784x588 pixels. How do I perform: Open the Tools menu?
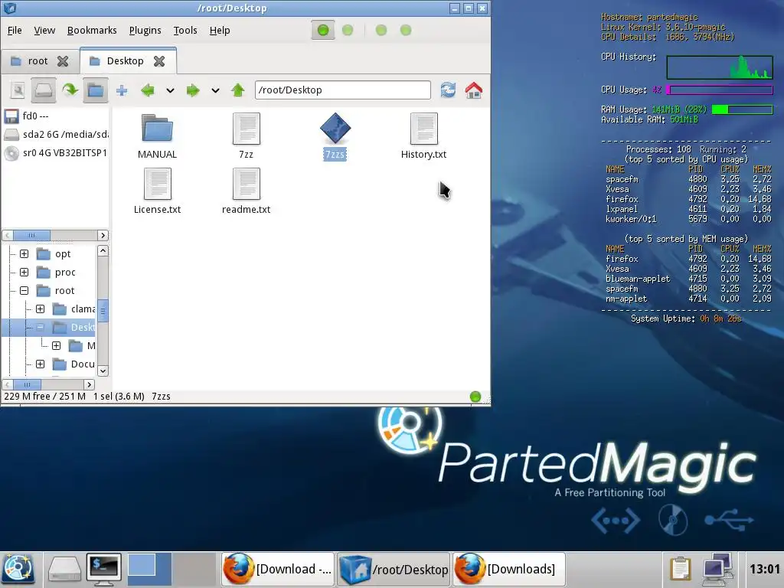[185, 31]
